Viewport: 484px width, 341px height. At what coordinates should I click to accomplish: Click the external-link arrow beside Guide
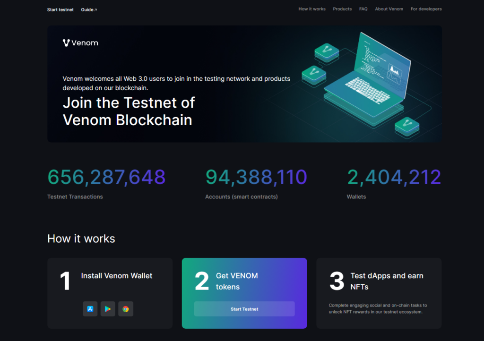point(95,9)
